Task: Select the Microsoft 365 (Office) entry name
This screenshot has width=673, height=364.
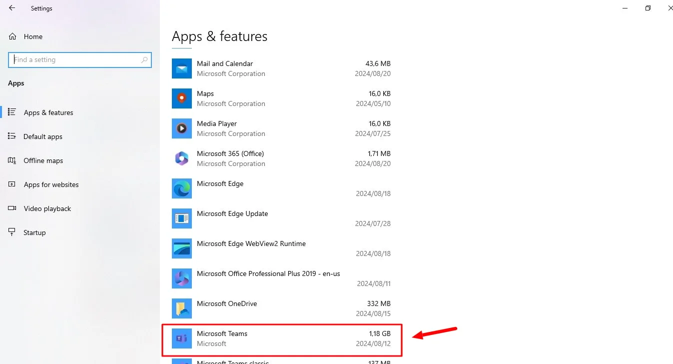Action: [230, 153]
